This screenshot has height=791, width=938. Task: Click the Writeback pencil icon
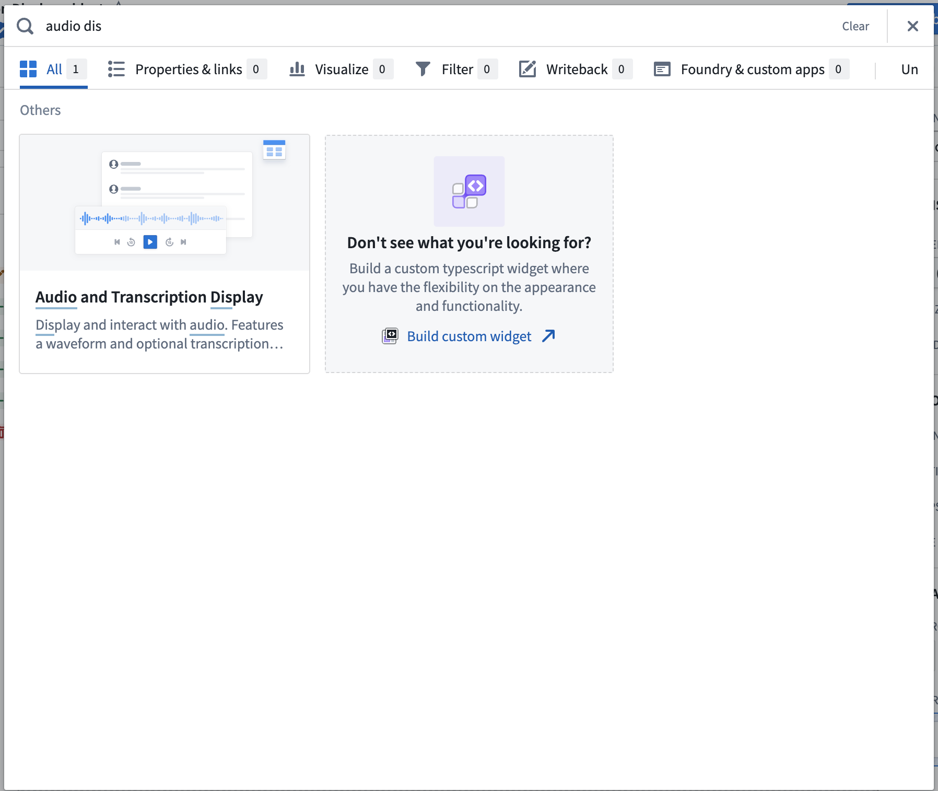[527, 69]
